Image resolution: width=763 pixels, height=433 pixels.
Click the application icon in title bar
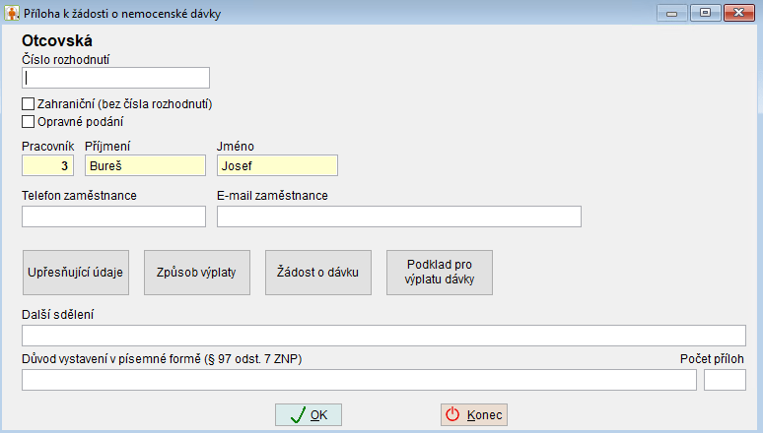pyautogui.click(x=12, y=13)
